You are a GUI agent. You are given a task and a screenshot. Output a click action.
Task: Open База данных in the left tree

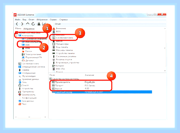[x=28, y=101]
